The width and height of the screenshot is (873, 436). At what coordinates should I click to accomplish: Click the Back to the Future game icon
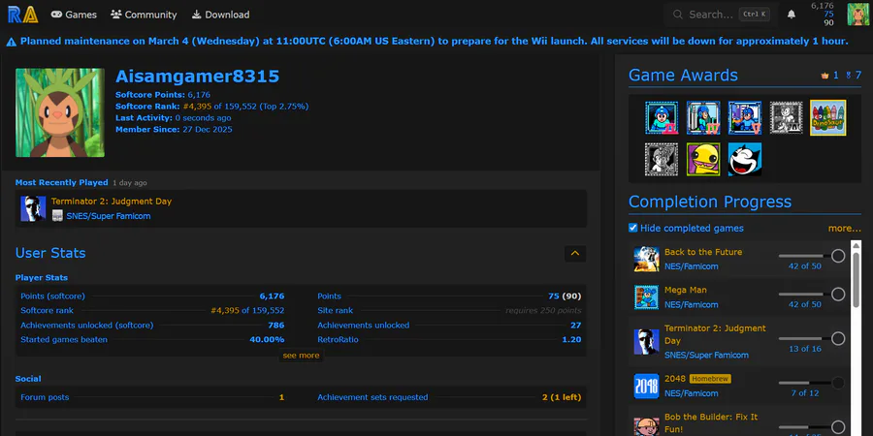tap(646, 259)
